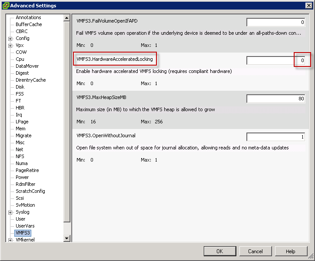Edit the VMFS3.OpenWithoutJournal value field

275,137
